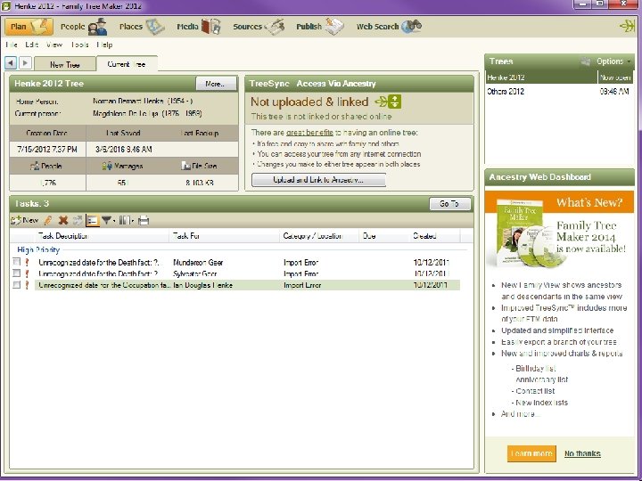Click the icon left of Options in Trees
Screen dimensions: 642x481
(x=586, y=61)
